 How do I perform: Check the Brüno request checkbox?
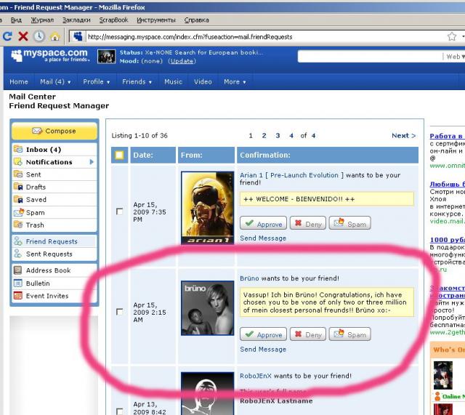[x=119, y=312]
